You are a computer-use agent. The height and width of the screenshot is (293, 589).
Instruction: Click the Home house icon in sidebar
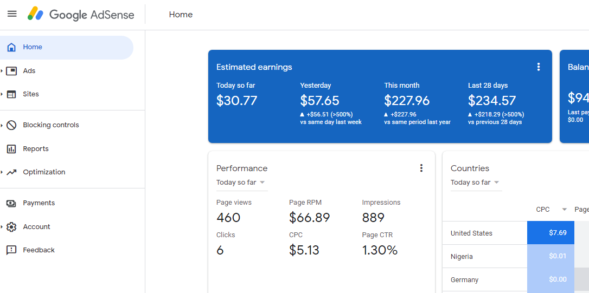(11, 47)
